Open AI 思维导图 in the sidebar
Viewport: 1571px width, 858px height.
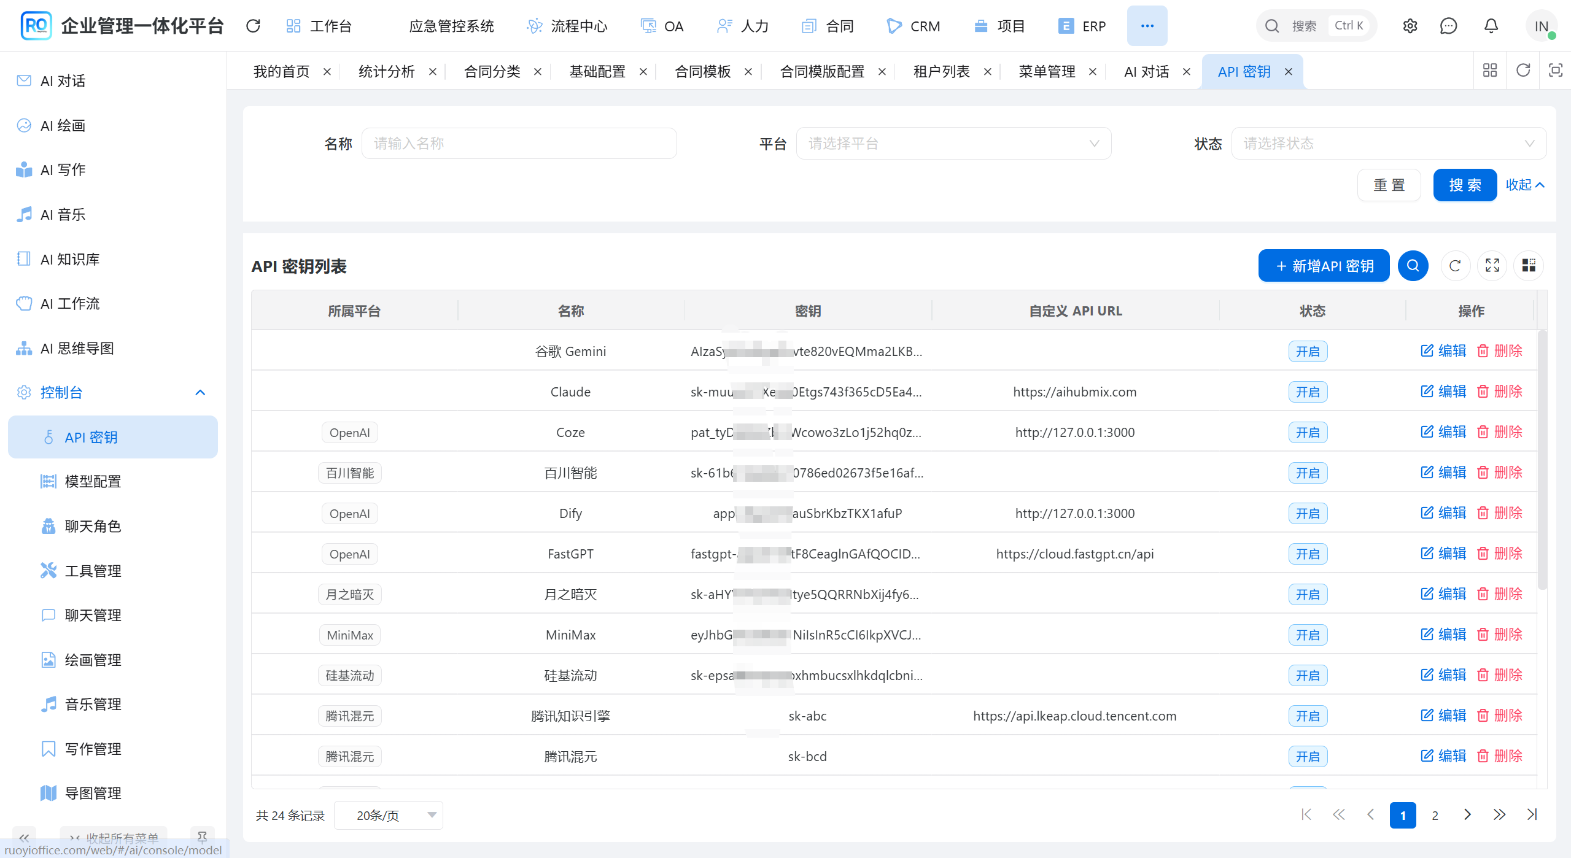click(x=113, y=349)
